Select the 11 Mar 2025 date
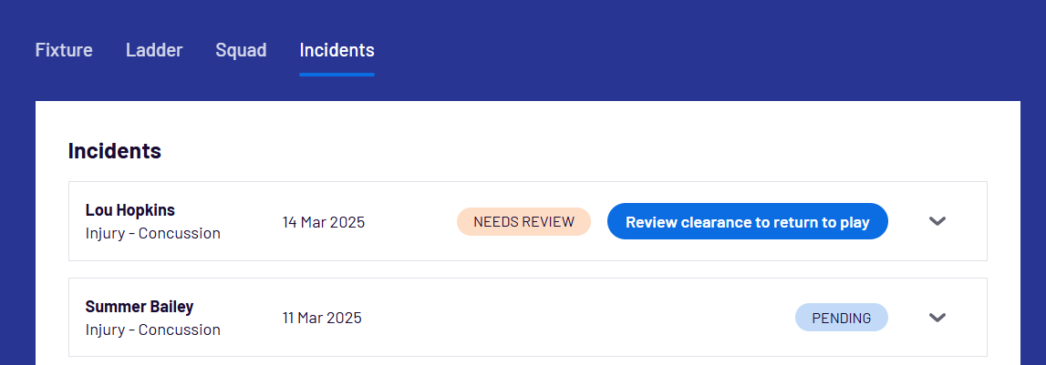The height and width of the screenshot is (365, 1046). coord(322,318)
